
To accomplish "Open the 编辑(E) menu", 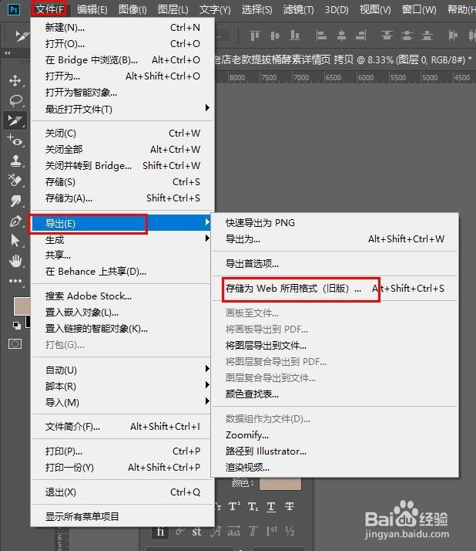I will tap(92, 9).
